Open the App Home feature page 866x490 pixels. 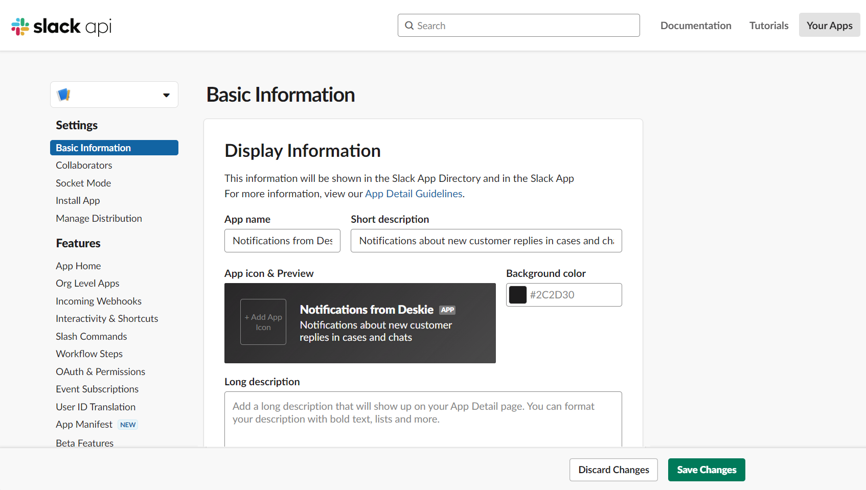click(x=78, y=266)
